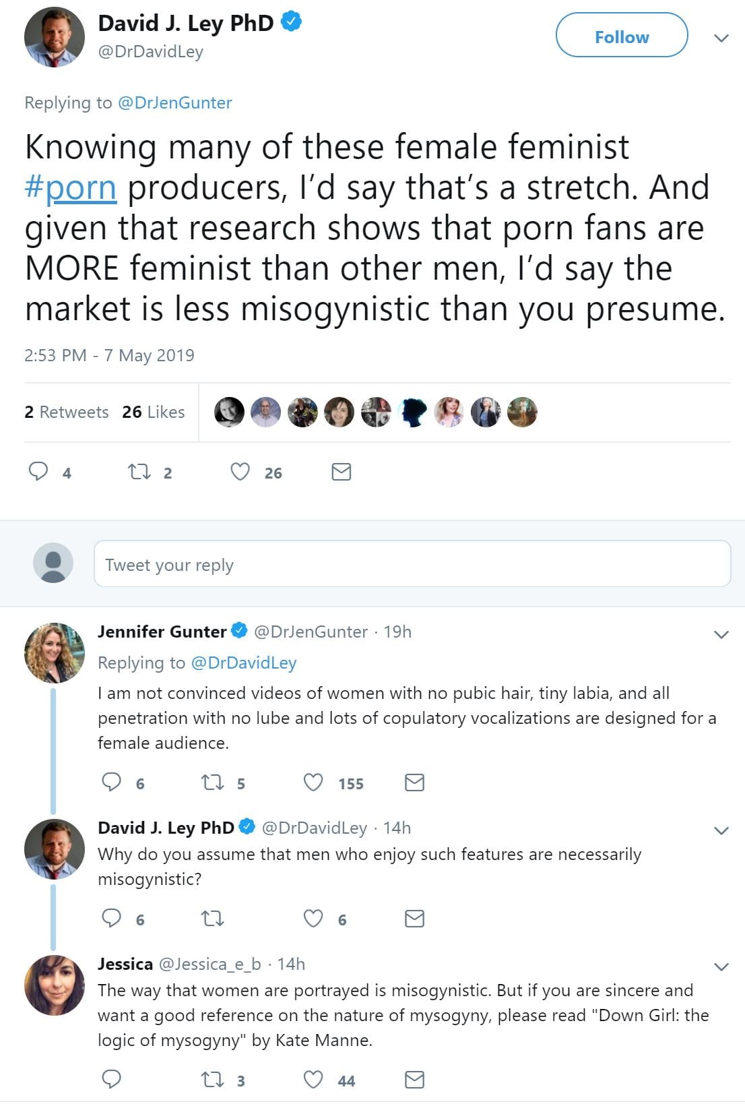
Task: Expand options menu on Jennifer Gunter's reply
Action: [x=721, y=634]
